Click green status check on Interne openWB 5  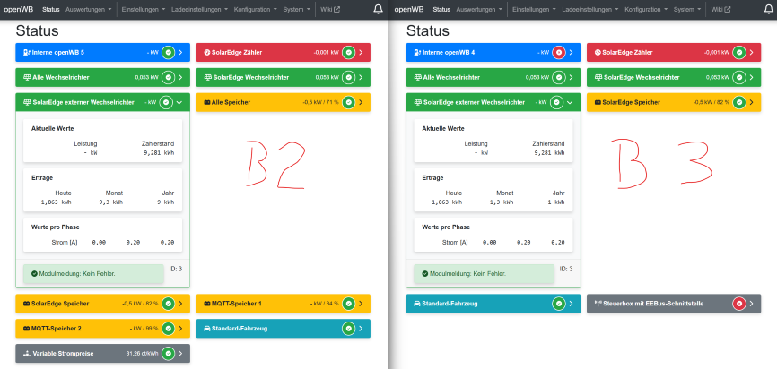(169, 53)
